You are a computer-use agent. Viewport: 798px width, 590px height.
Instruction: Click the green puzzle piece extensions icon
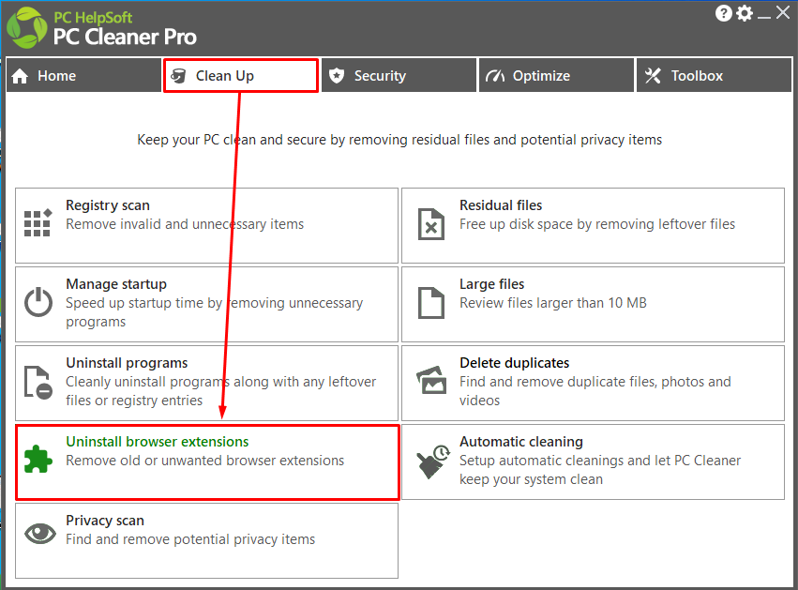click(x=38, y=460)
